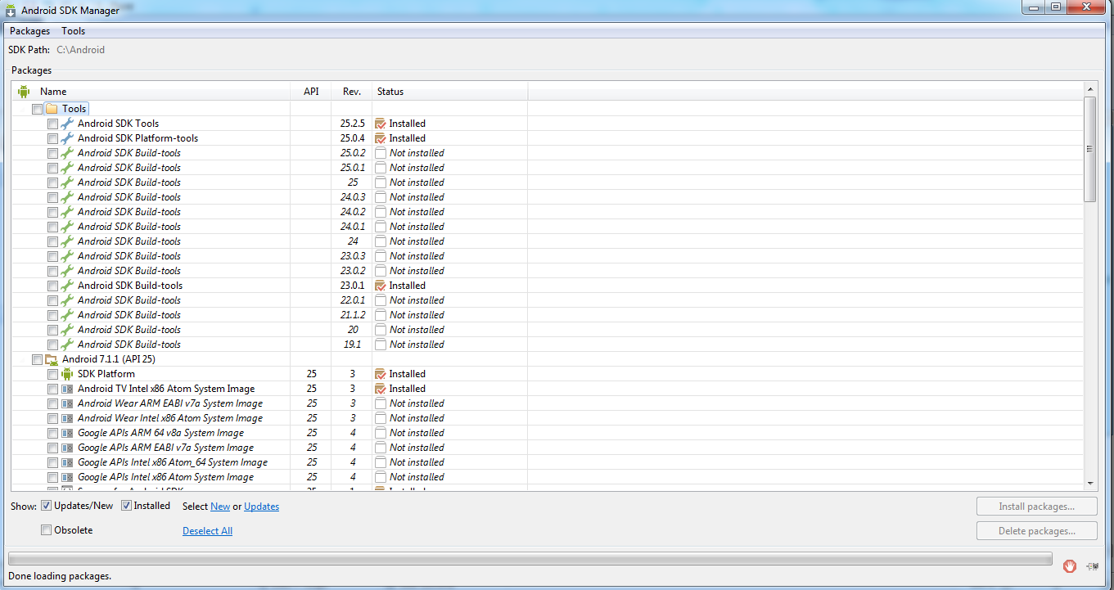Viewport: 1114px width, 590px height.
Task: Click the Delete packages... button
Action: 1037,531
